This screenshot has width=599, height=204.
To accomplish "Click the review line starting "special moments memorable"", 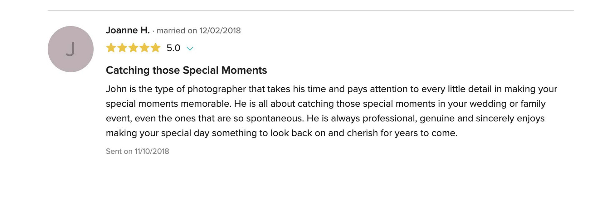I will [325, 104].
